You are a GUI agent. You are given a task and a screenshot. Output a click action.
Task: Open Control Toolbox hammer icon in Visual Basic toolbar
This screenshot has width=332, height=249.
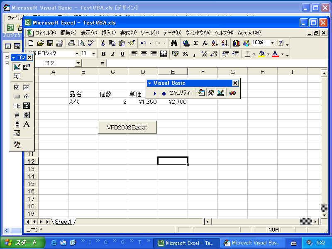[x=211, y=93]
